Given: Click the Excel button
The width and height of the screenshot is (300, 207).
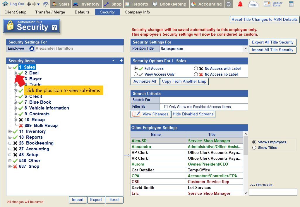Looking at the screenshot, I should (114, 200).
